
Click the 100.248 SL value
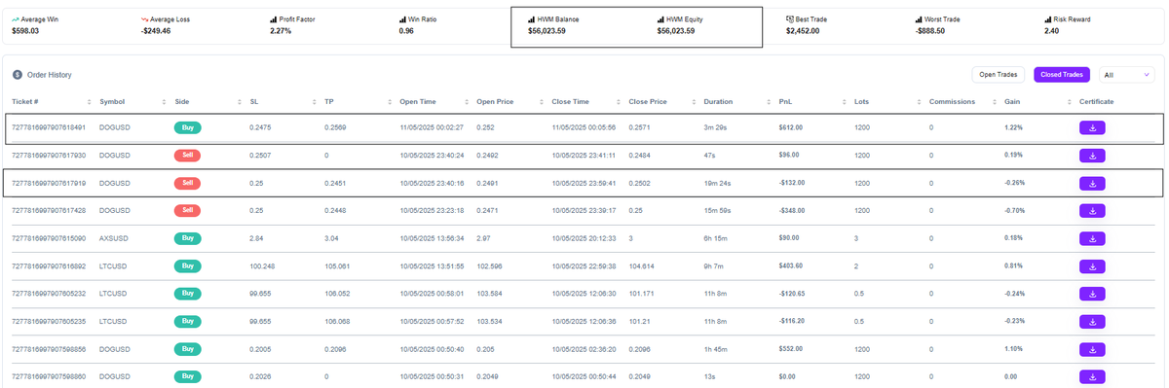[x=262, y=265]
